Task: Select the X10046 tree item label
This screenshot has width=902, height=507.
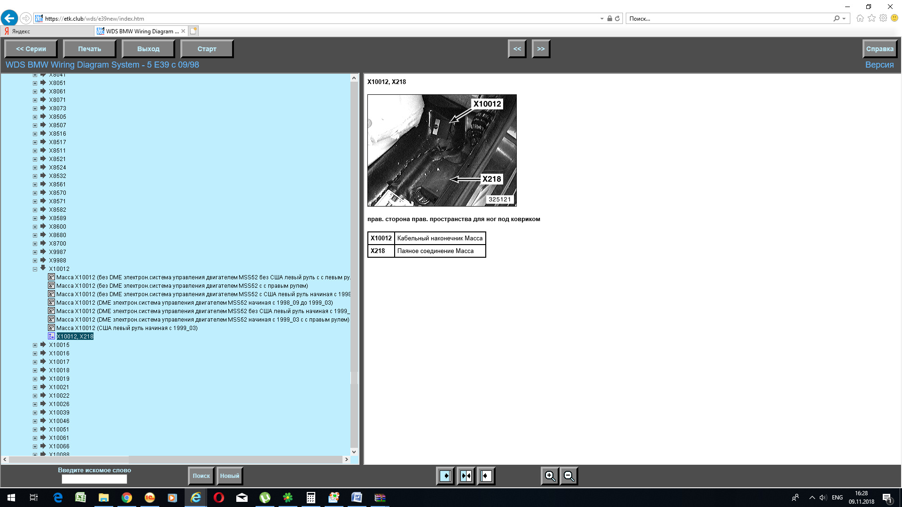Action: click(x=59, y=421)
